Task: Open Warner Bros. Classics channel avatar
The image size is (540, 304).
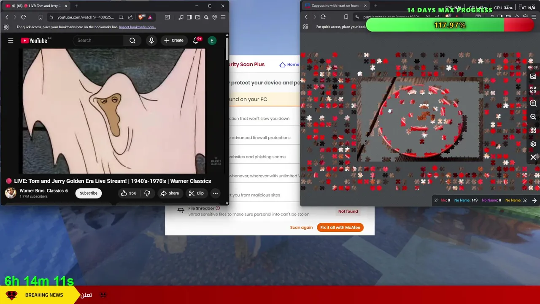Action: point(11,193)
